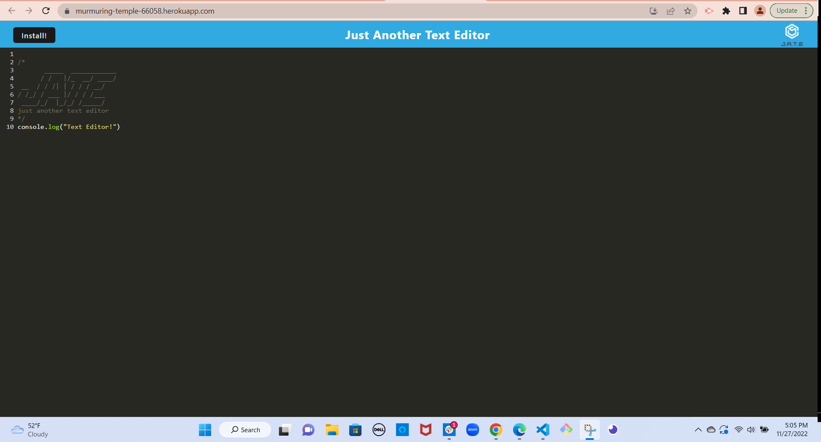Launch VS Code from the taskbar

543,430
